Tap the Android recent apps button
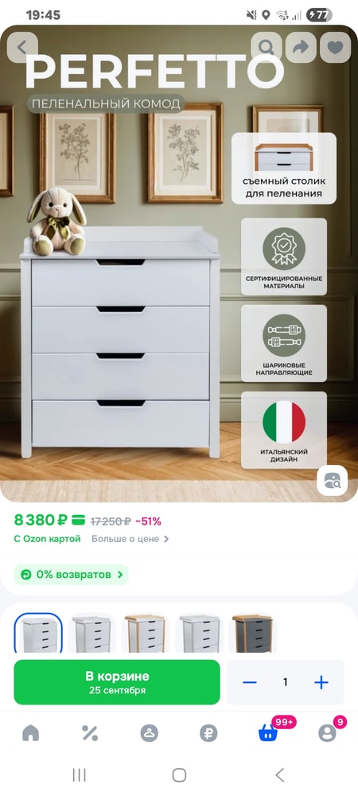The width and height of the screenshot is (358, 796). pyautogui.click(x=79, y=775)
